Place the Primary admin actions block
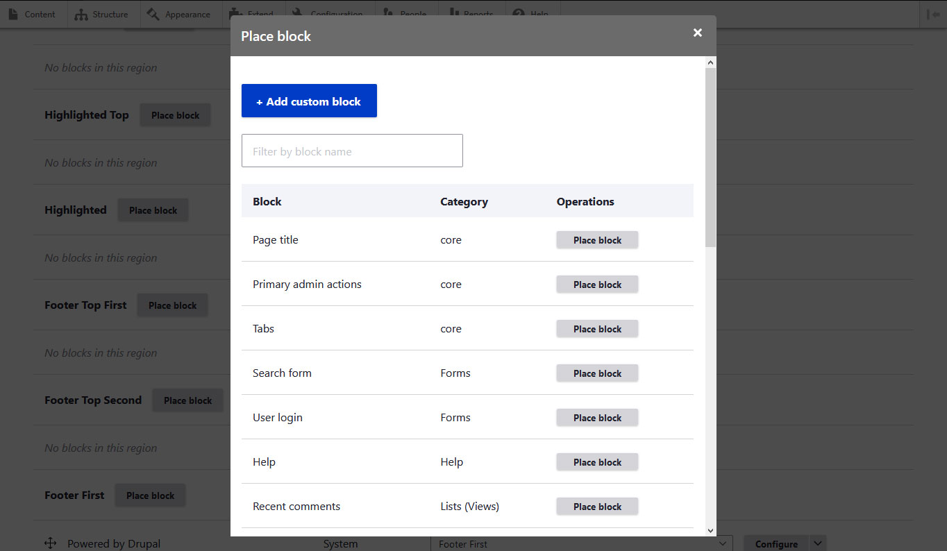 [x=597, y=285]
